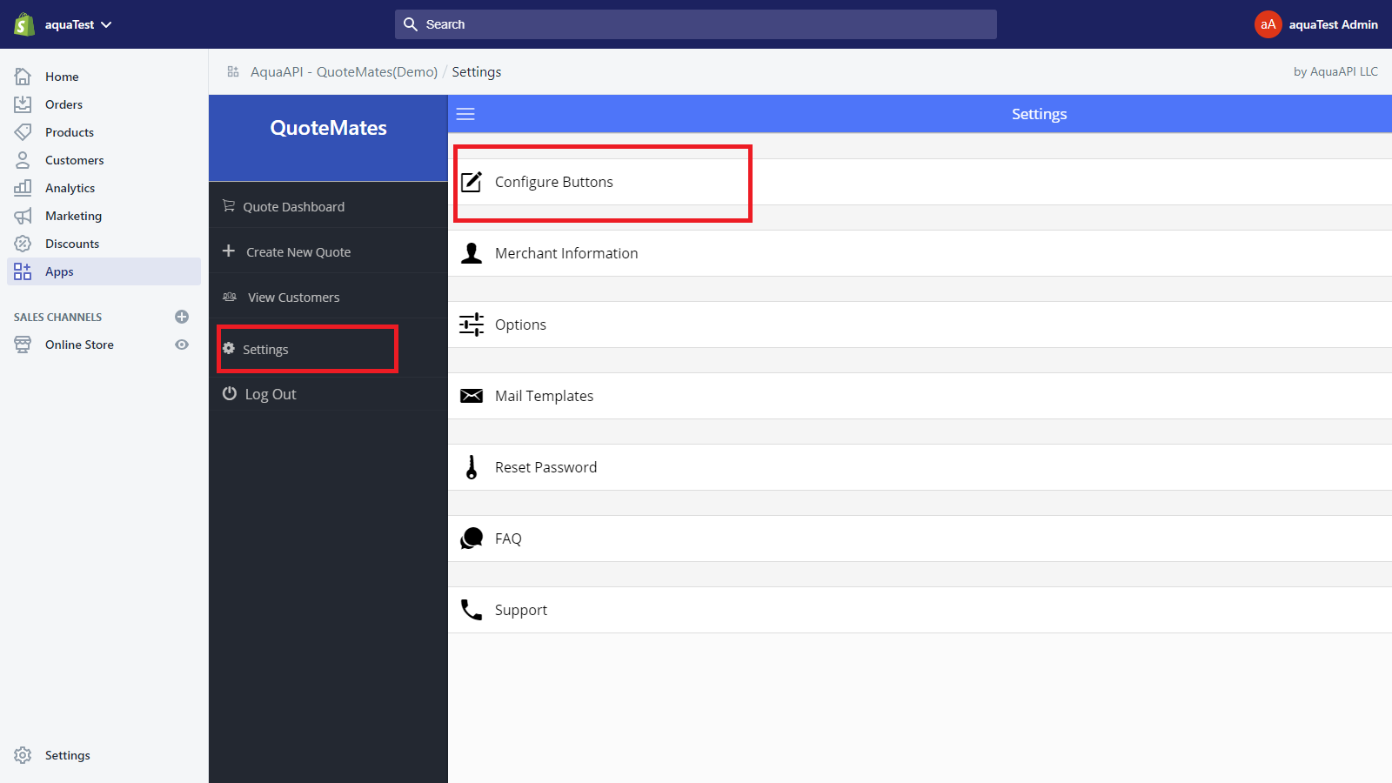
Task: Open the Reset Password row
Action: click(x=920, y=467)
